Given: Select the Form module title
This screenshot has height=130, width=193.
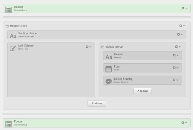Looking at the screenshot, I should tap(117, 66).
